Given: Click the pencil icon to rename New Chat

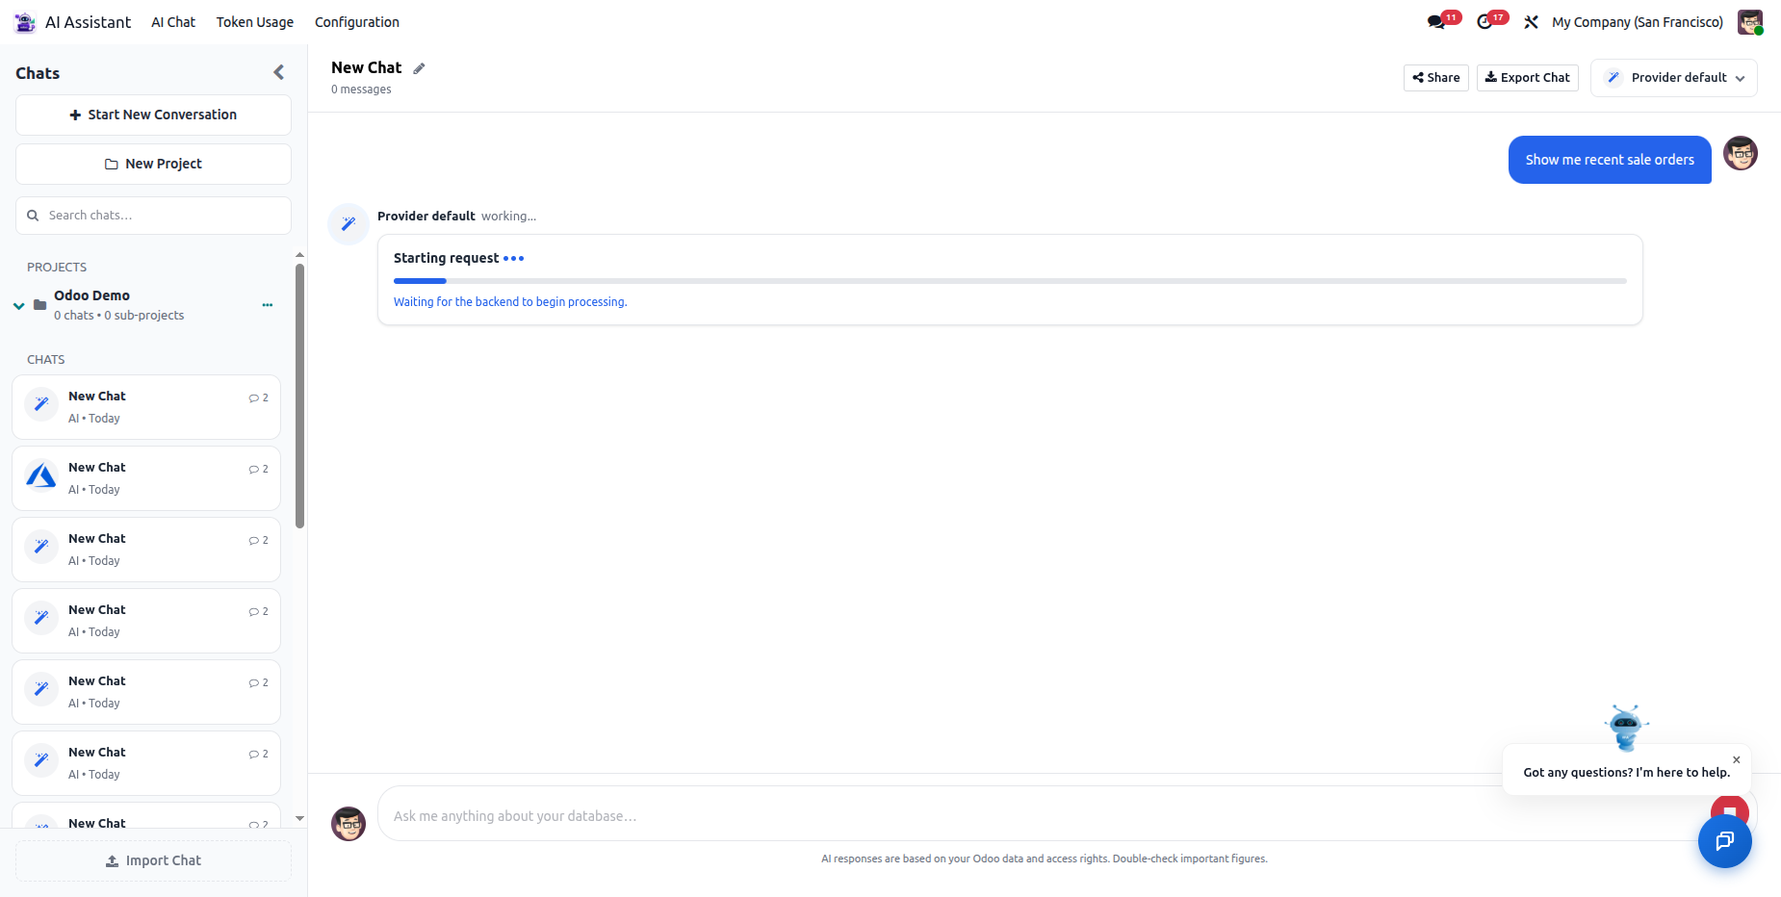Looking at the screenshot, I should [x=419, y=68].
